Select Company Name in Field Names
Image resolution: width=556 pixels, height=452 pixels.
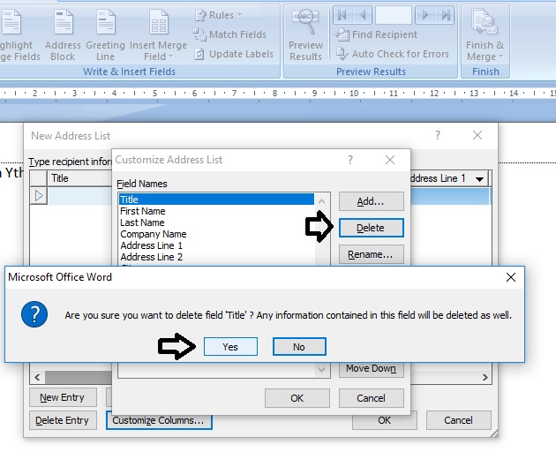coord(216,234)
